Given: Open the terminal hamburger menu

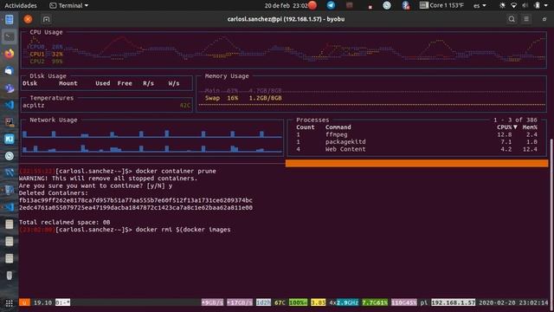Looking at the screenshot, I should click(526, 19).
